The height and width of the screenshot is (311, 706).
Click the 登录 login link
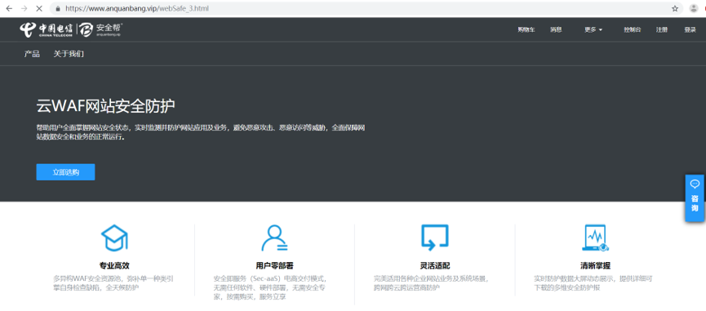(690, 29)
